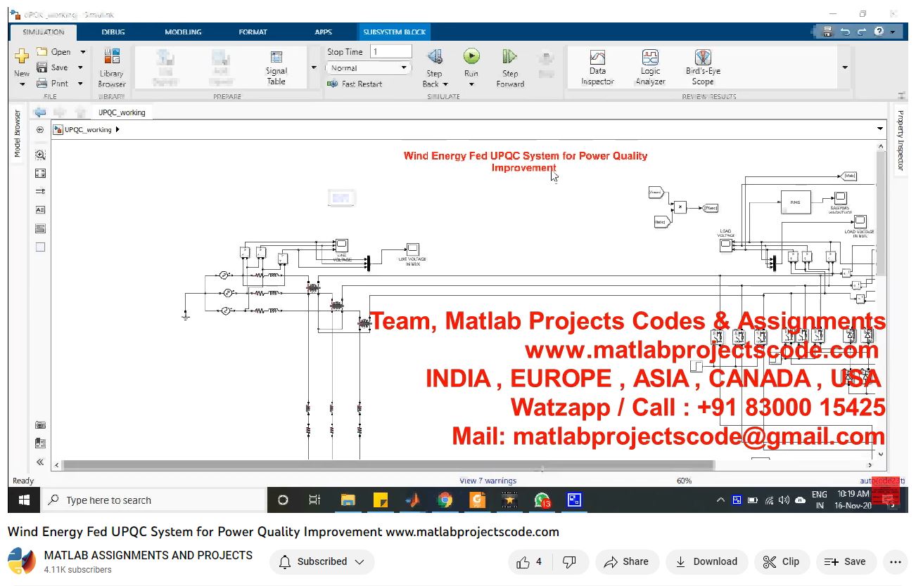The width and height of the screenshot is (916, 586).
Task: Click the YouTube Share button
Action: [627, 561]
